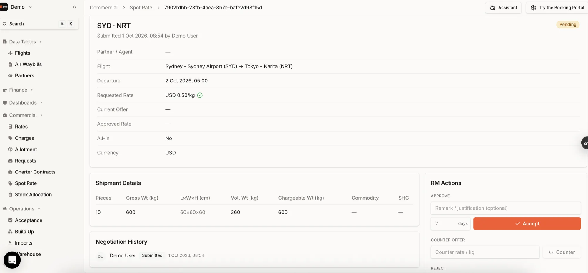Click the Build Up blocks icon
Image resolution: width=588 pixels, height=273 pixels.
[x=10, y=232]
